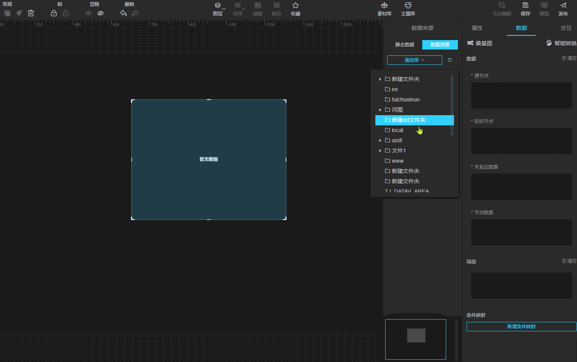Open the 素材库 material library
Image resolution: width=577 pixels, height=362 pixels.
384,9
